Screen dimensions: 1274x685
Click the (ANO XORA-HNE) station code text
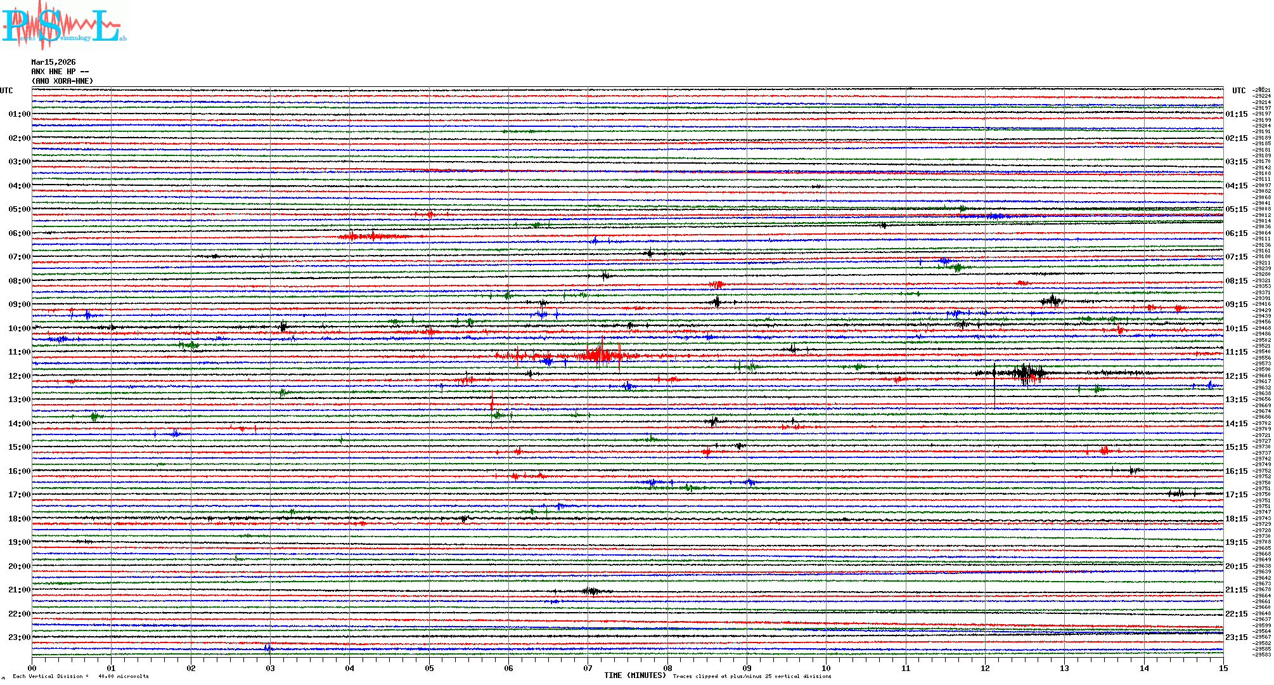62,81
